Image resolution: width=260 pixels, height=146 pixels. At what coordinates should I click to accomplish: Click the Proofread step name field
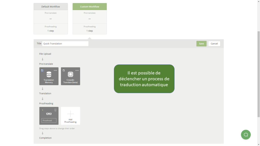(49, 120)
